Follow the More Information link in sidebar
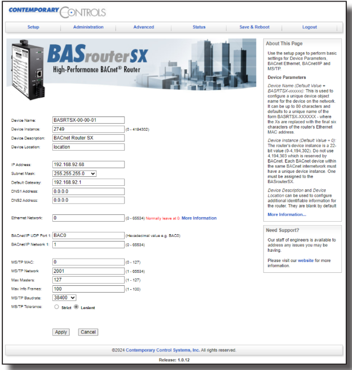This screenshot has height=370, width=352. click(x=287, y=215)
